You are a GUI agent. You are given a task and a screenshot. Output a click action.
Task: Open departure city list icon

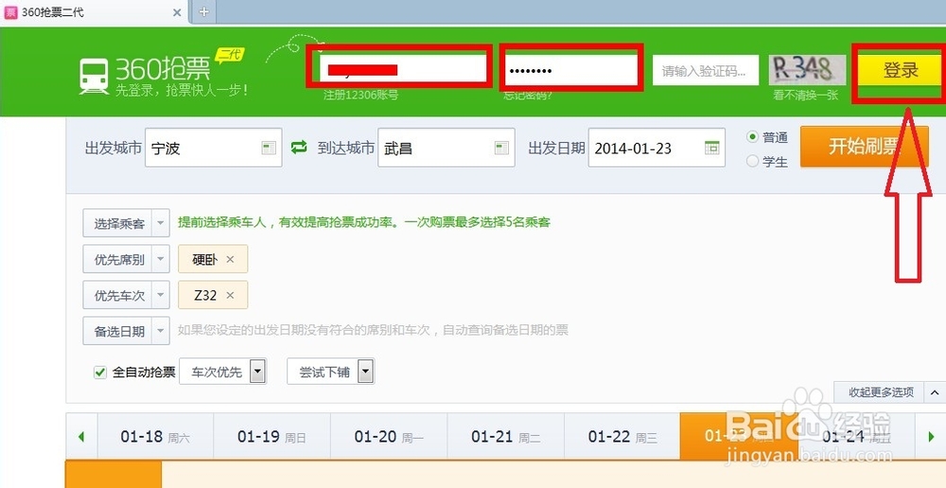point(269,148)
